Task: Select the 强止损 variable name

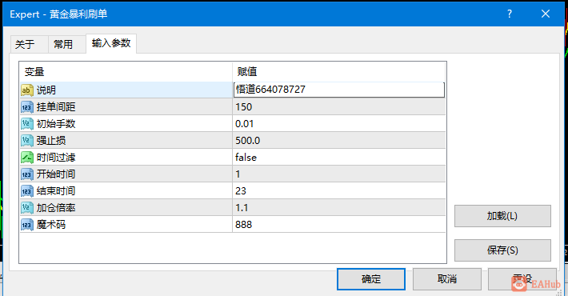Action: (51, 141)
